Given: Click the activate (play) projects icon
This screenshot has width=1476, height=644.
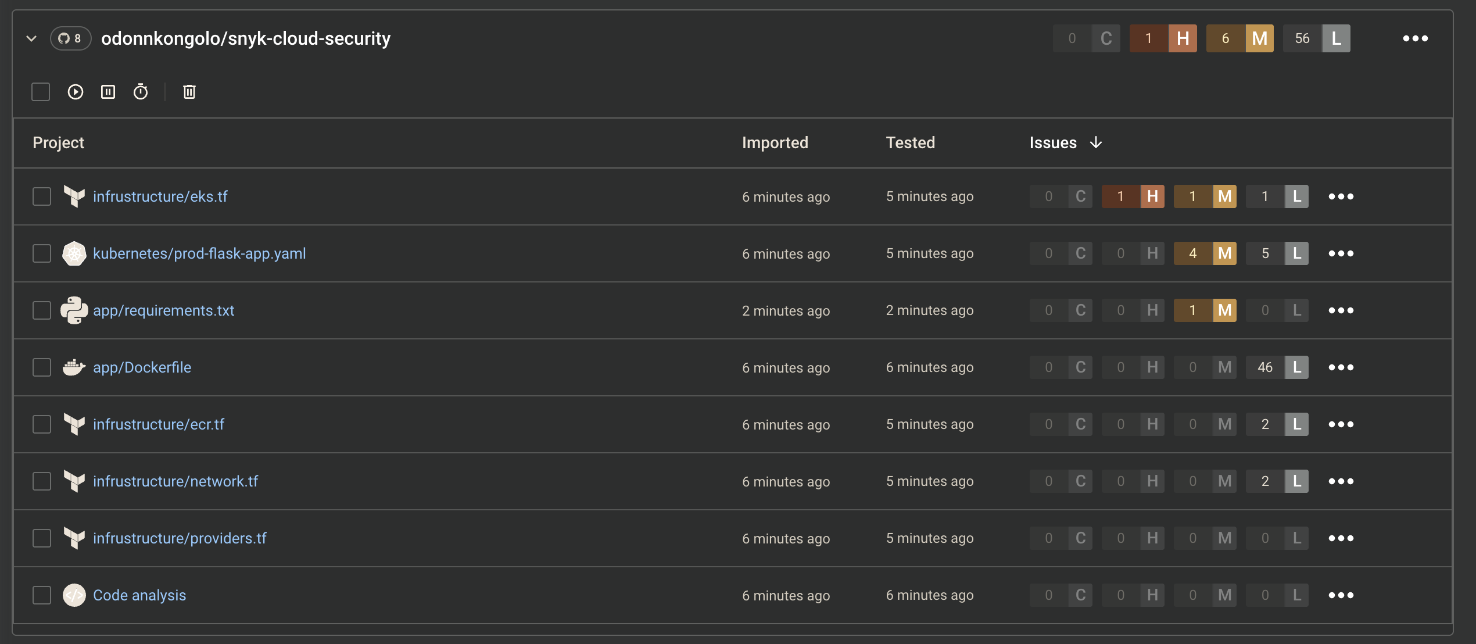Looking at the screenshot, I should pos(76,92).
